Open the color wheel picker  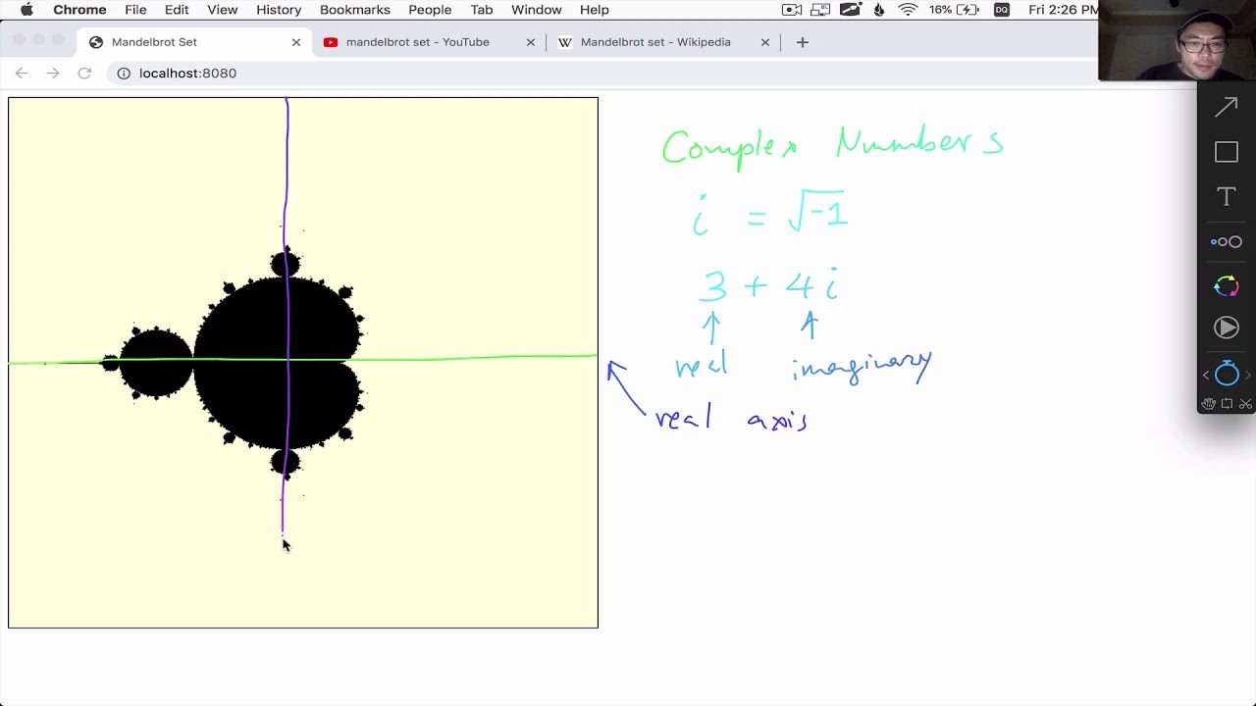pyautogui.click(x=1226, y=285)
